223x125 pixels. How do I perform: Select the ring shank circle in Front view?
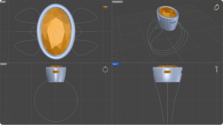pos(35,101)
